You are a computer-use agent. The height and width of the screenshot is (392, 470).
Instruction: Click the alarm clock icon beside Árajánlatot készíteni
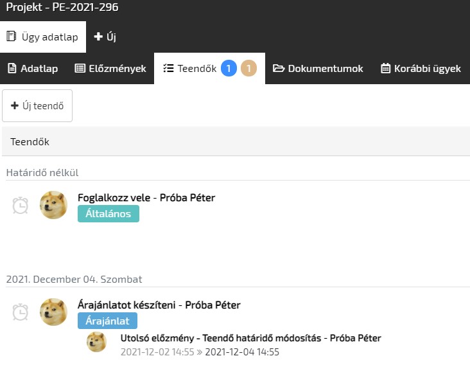(21, 312)
